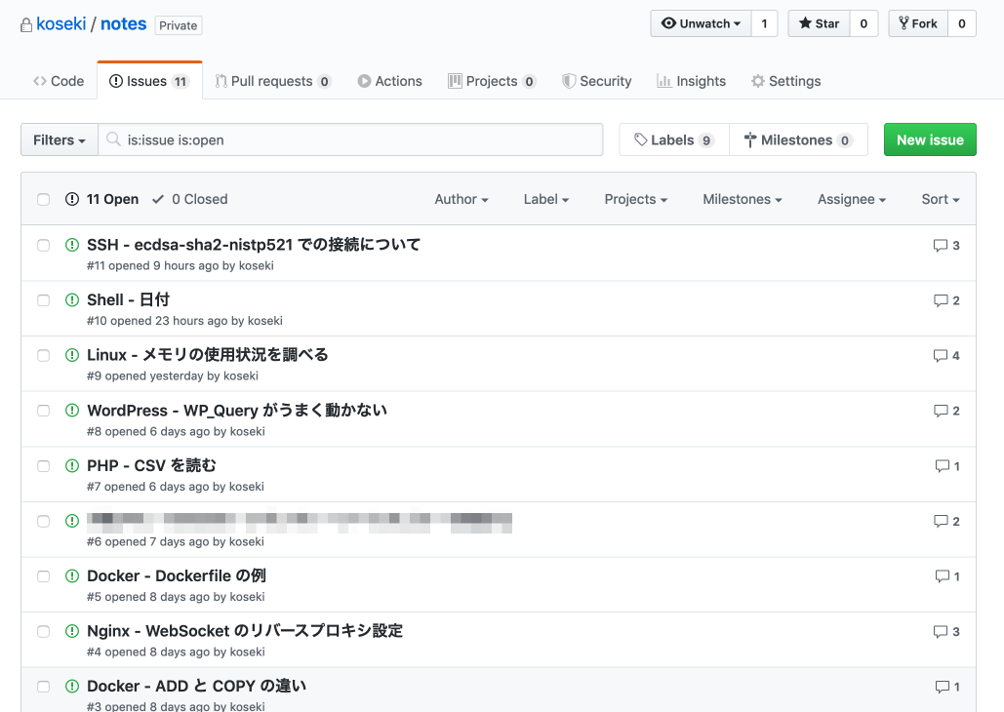
Task: Click the comment icon on PHP - CSV issue
Action: (942, 466)
